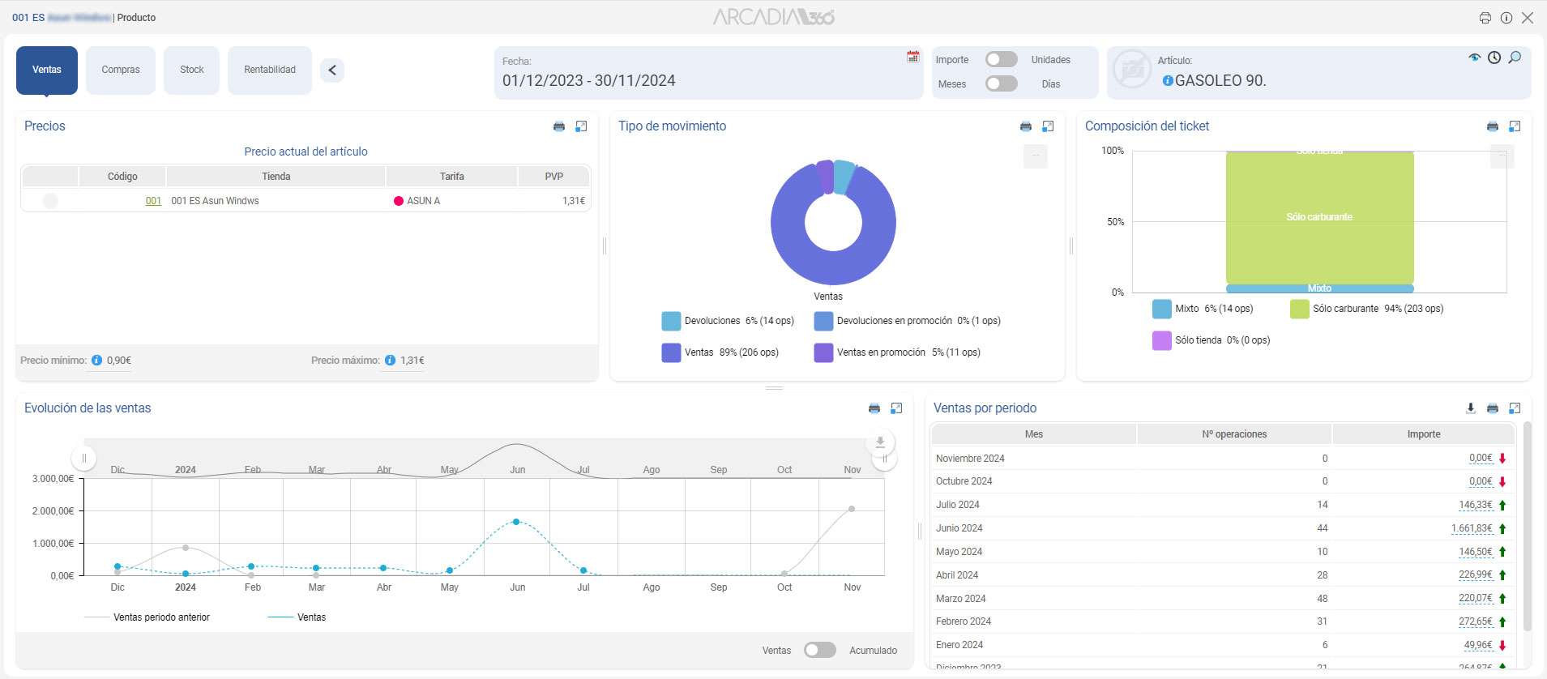Open the Rentabilidad tab
Screen dimensions: 1547x679
(270, 70)
